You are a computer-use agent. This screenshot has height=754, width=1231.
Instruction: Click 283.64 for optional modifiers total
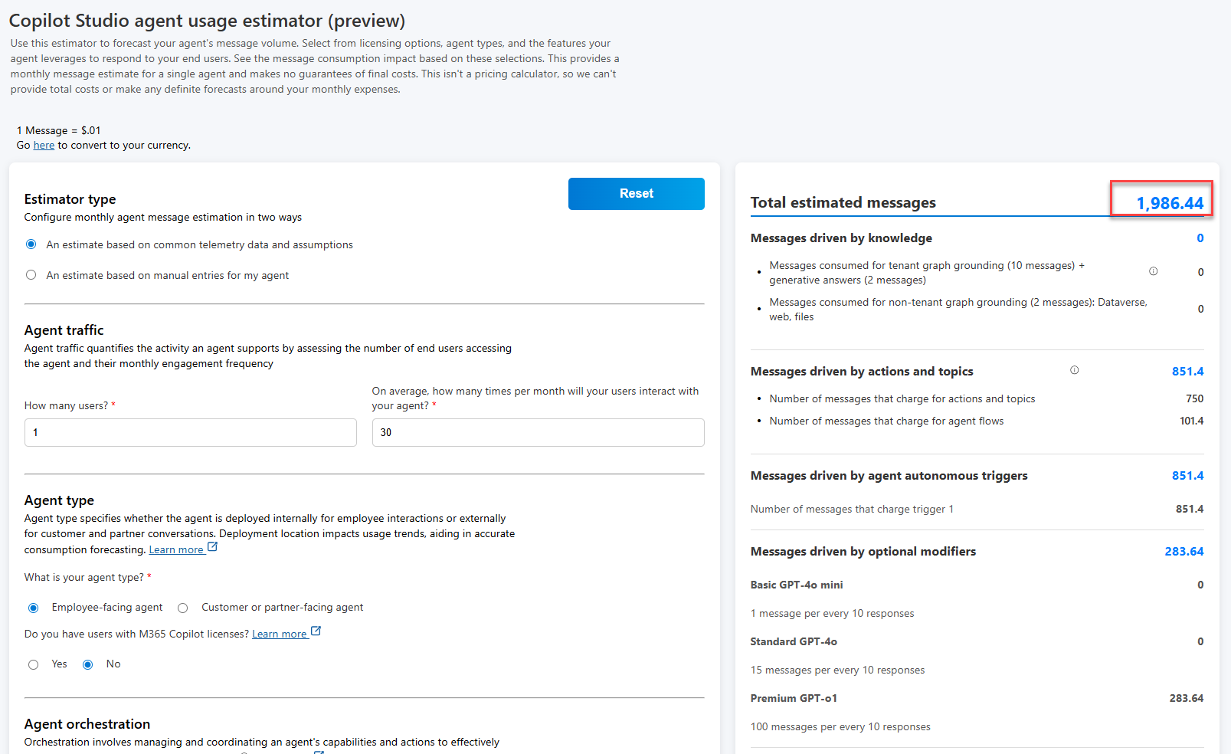(1184, 551)
